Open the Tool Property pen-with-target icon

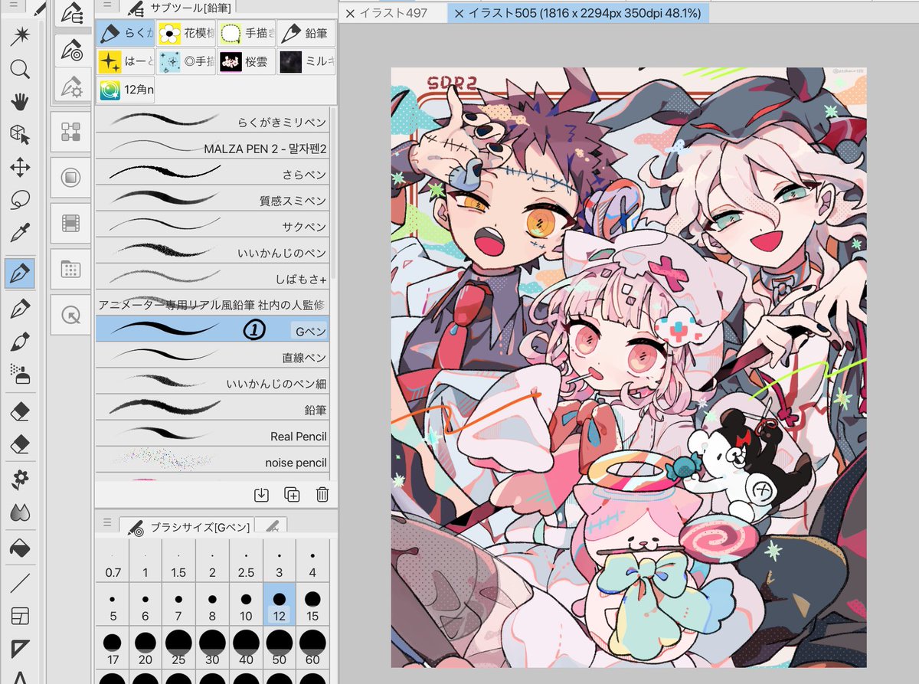(73, 49)
